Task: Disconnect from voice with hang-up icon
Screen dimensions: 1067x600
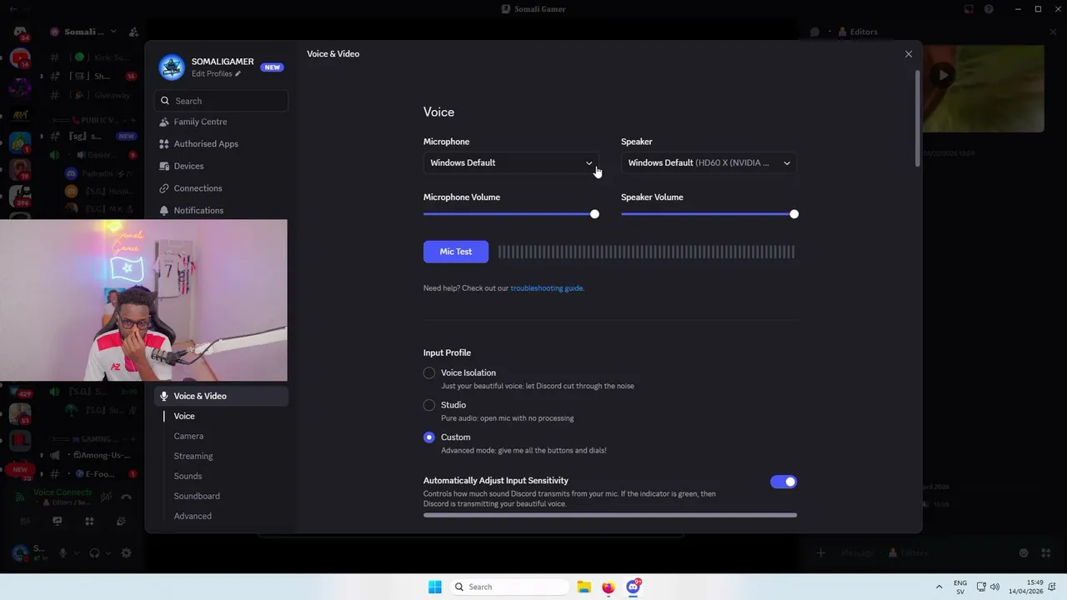Action: [126, 497]
